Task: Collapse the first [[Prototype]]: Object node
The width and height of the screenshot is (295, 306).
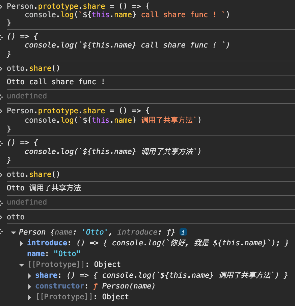Action: click(x=22, y=265)
